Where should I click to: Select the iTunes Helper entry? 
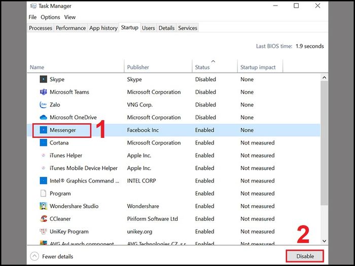pyautogui.click(x=66, y=156)
